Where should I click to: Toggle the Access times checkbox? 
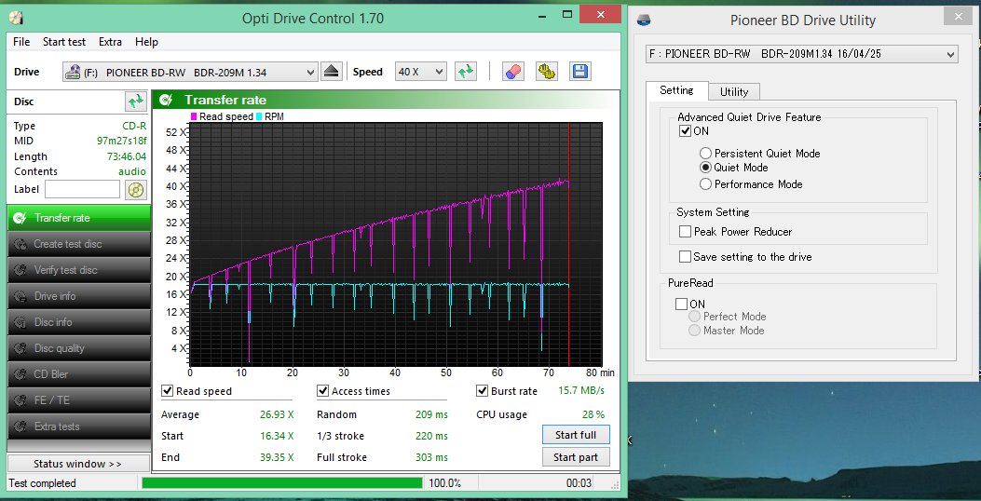click(x=323, y=391)
